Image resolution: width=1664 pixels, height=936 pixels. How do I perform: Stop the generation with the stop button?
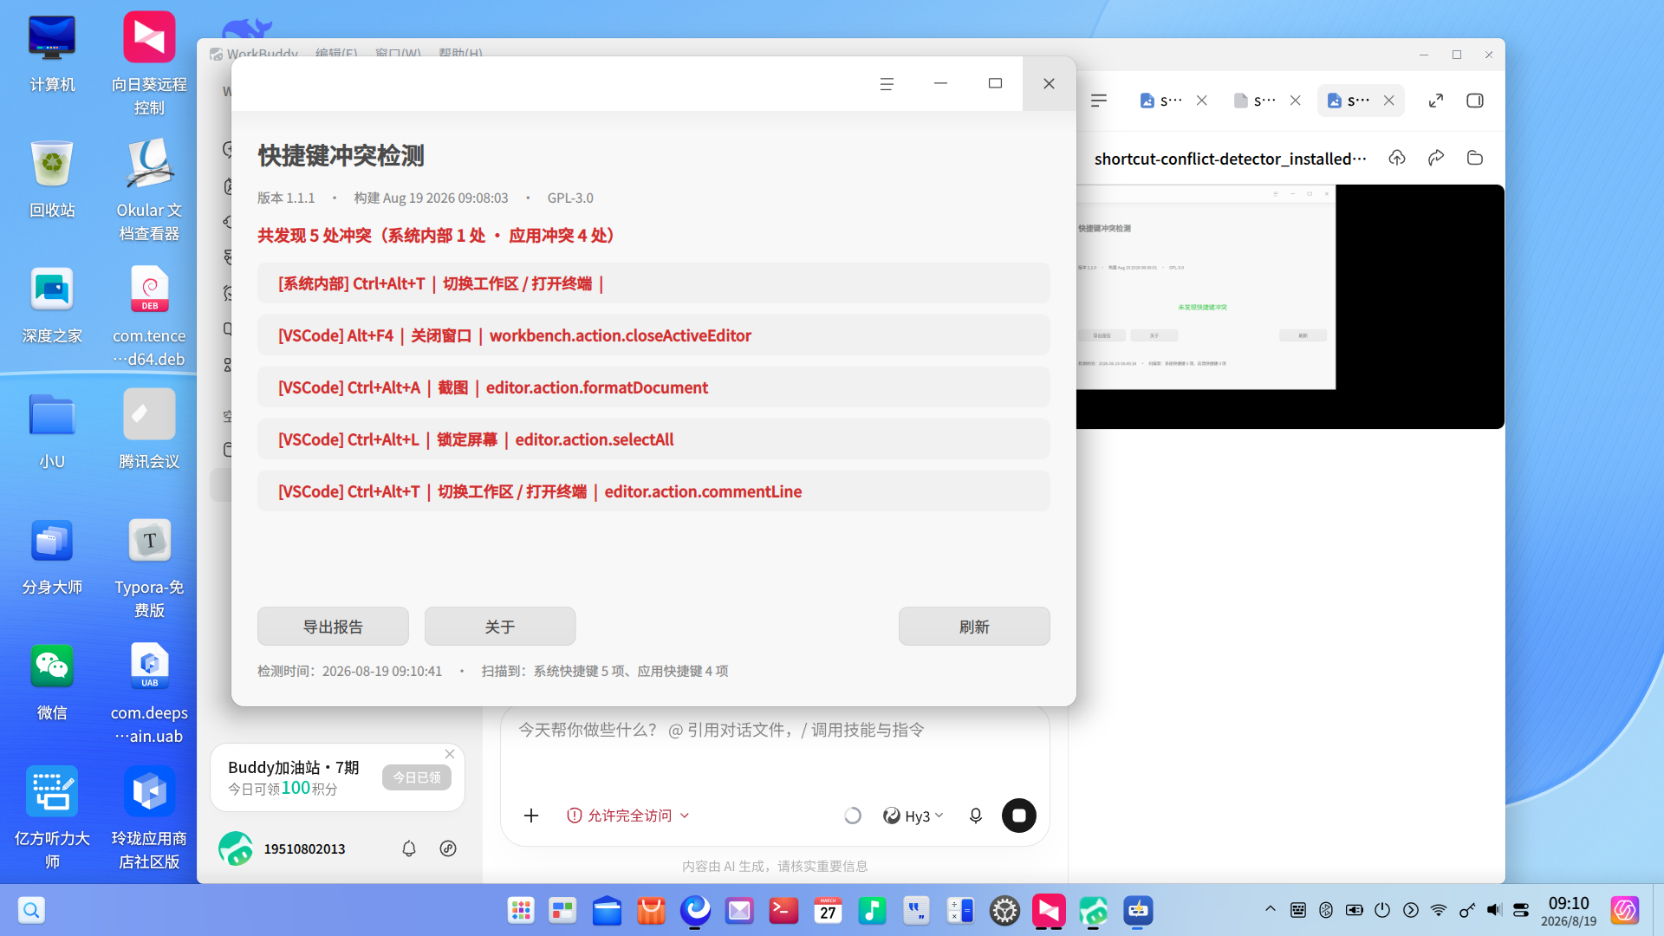1019,816
